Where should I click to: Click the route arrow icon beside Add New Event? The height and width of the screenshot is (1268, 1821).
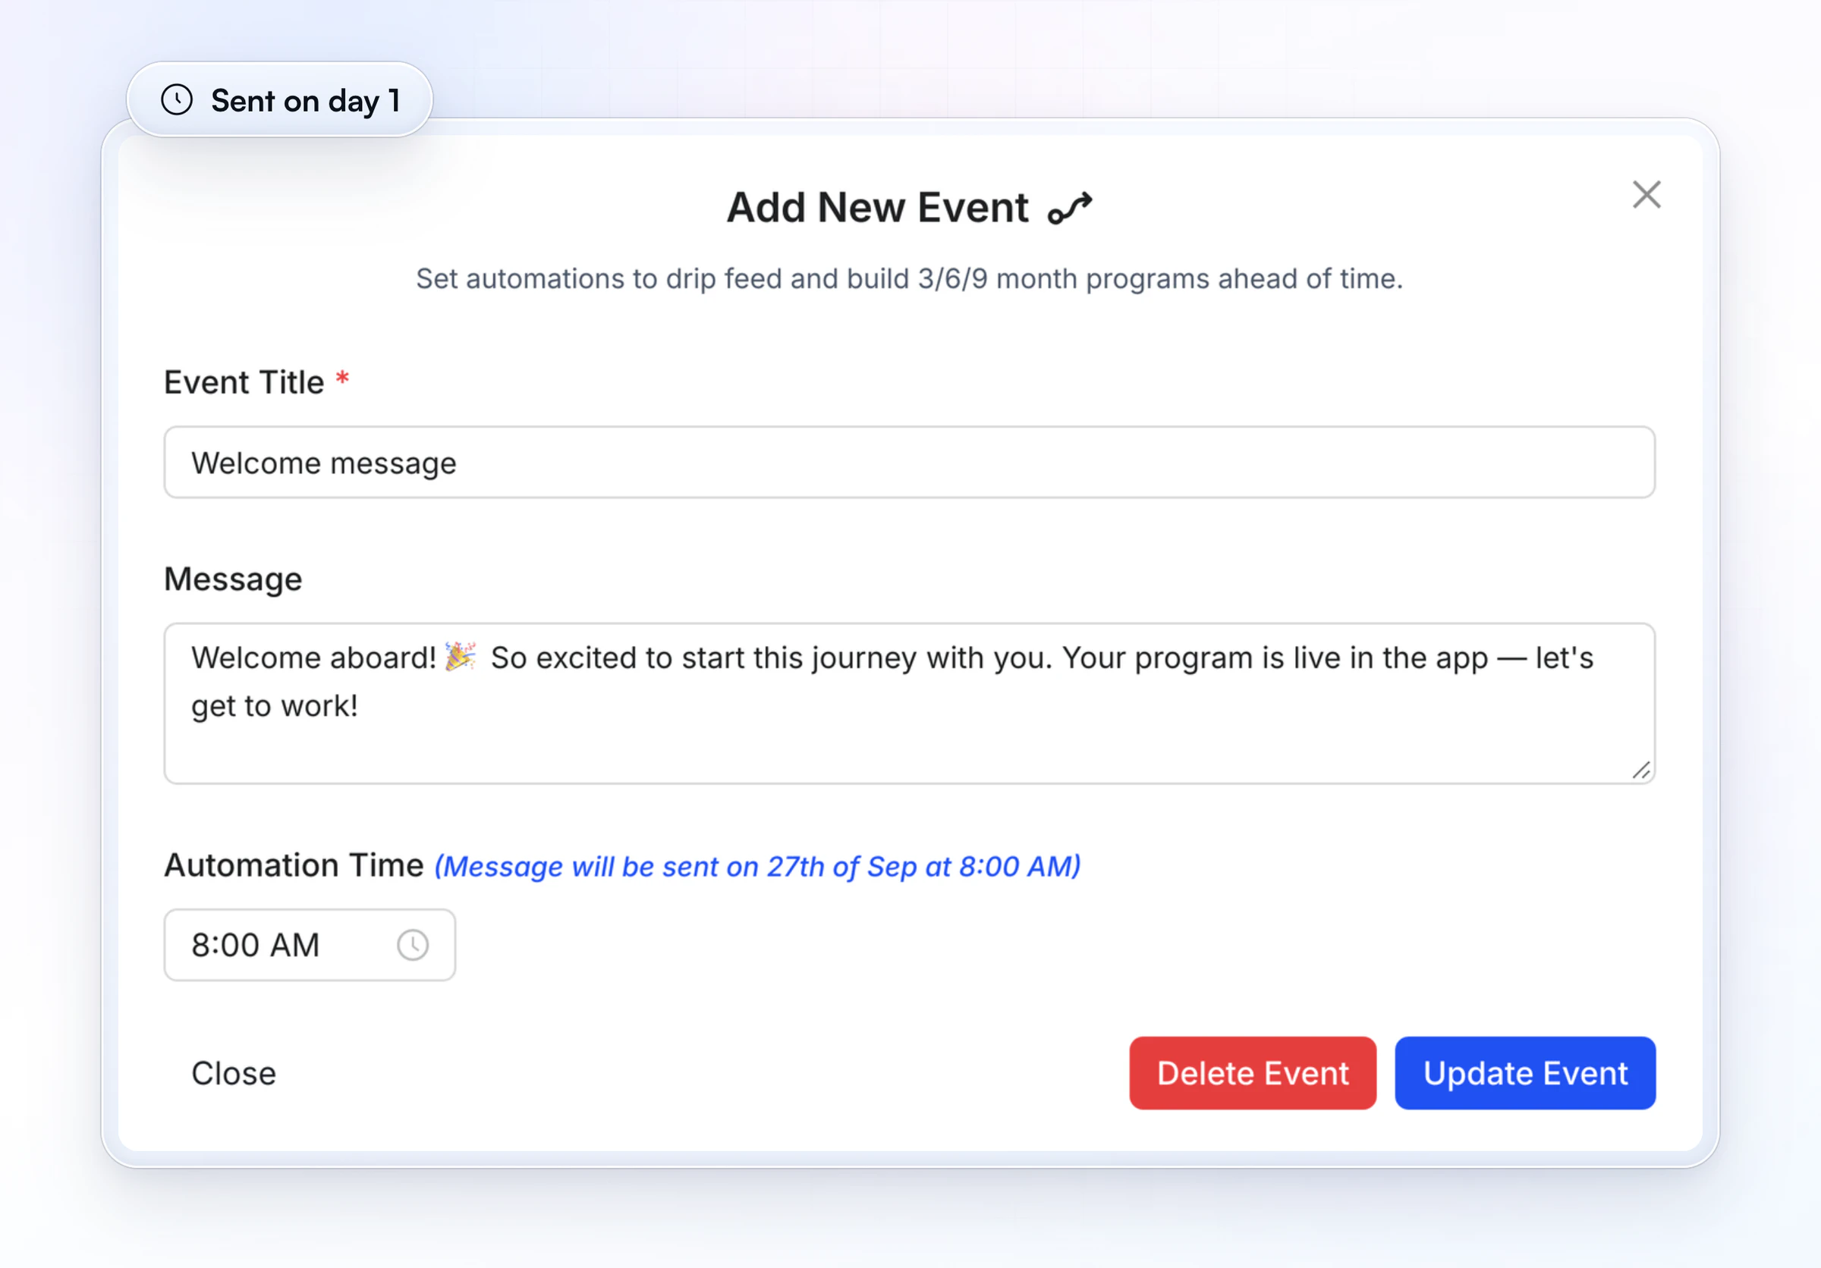1070,209
